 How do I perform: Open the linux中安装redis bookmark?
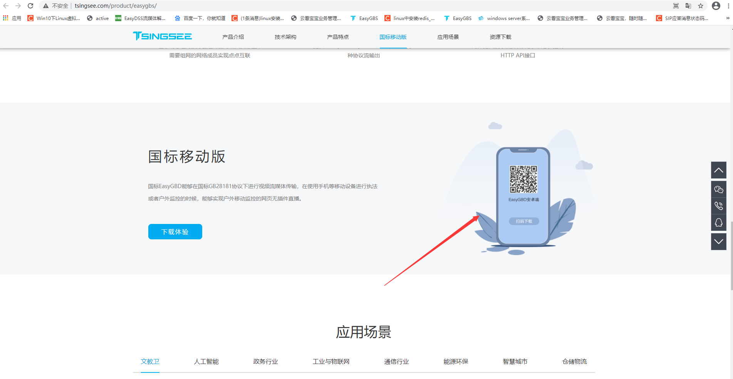pyautogui.click(x=409, y=18)
